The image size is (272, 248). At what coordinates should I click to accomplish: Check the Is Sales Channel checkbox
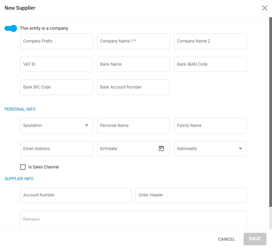click(x=23, y=167)
